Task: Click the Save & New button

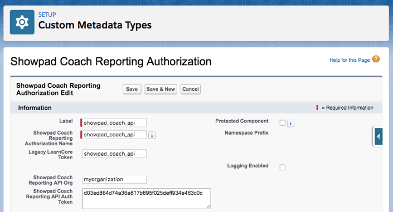Action: point(161,89)
